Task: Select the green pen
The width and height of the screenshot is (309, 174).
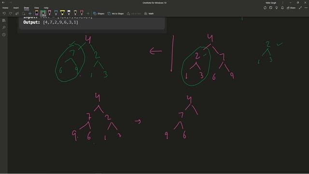Action: click(x=43, y=13)
